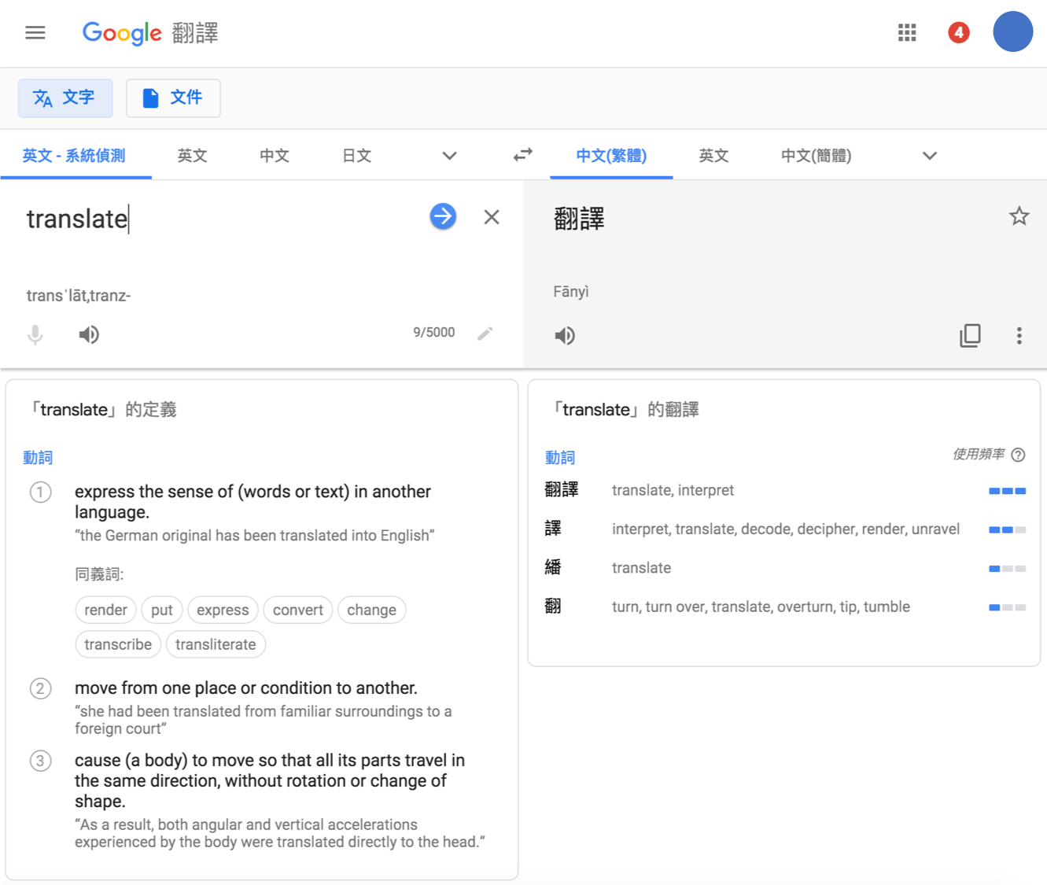Select 日文 as source language
Screen dimensions: 1047x885
coord(357,156)
